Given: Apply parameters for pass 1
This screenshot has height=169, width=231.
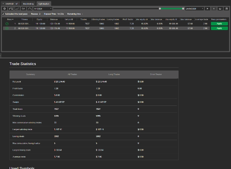Looking at the screenshot, I should [219, 23].
